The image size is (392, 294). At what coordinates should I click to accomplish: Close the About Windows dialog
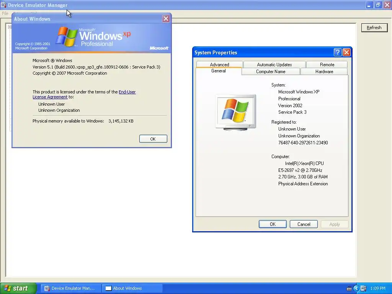pos(166,18)
